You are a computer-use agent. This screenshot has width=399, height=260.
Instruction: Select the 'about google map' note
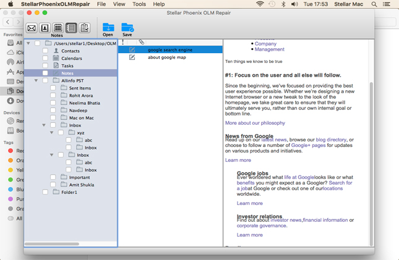[166, 57]
